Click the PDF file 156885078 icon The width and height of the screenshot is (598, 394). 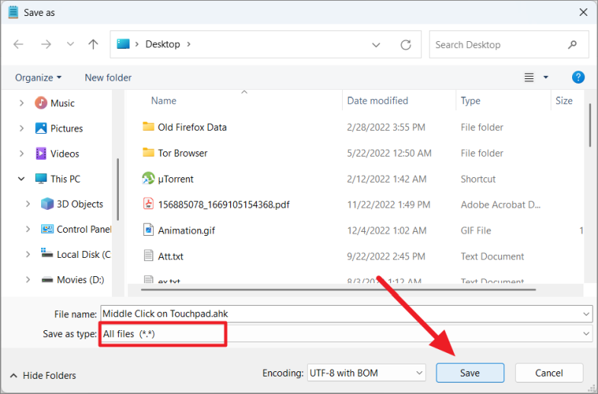coord(149,205)
